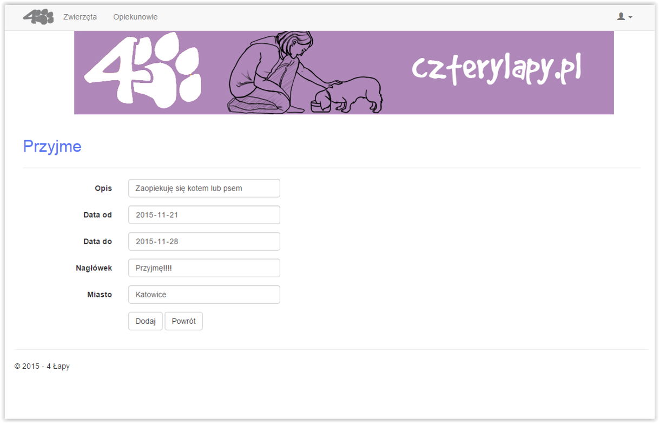Open the Zwierzęta menu item
659x423 pixels.
pyautogui.click(x=80, y=17)
